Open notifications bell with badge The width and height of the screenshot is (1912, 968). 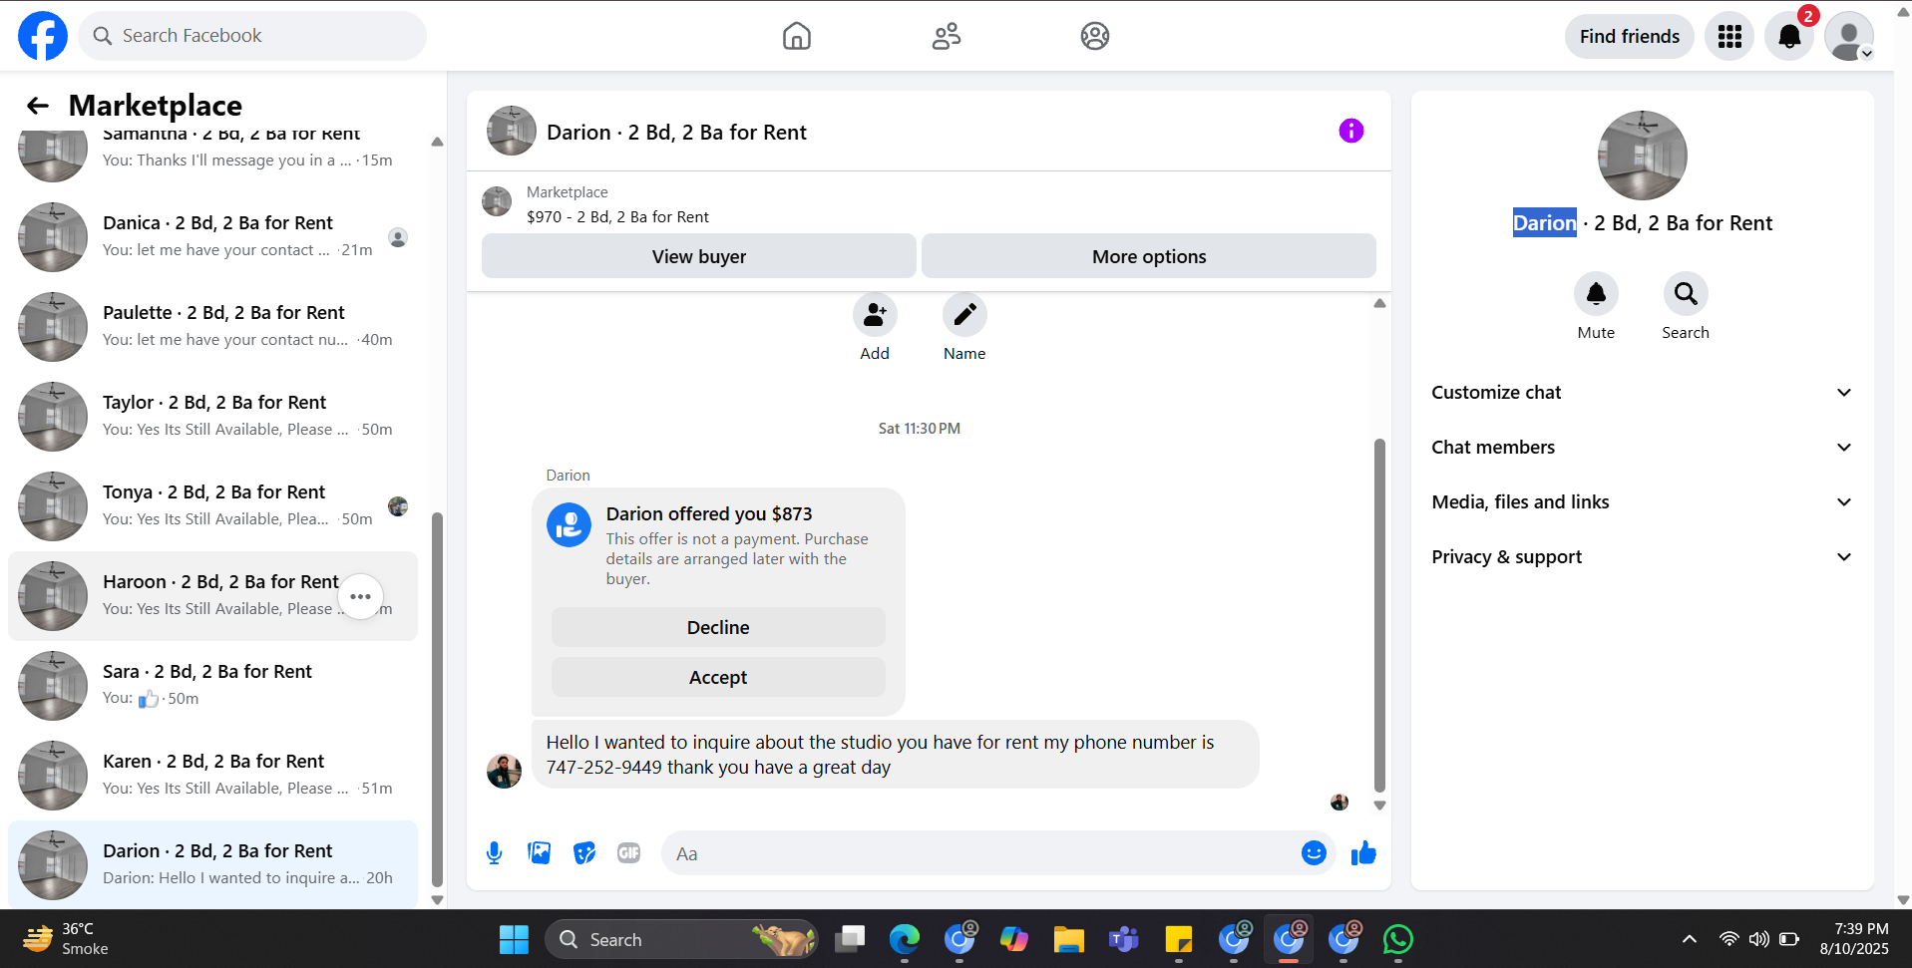pyautogui.click(x=1789, y=37)
